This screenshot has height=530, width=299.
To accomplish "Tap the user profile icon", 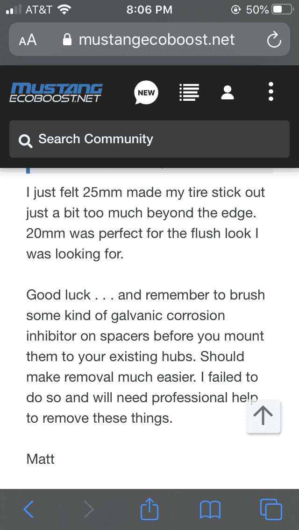I will (x=228, y=93).
